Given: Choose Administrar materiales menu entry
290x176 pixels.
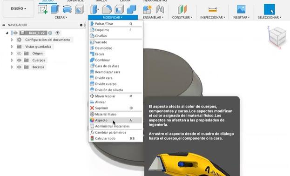Looking at the screenshot, I should click(115, 126).
